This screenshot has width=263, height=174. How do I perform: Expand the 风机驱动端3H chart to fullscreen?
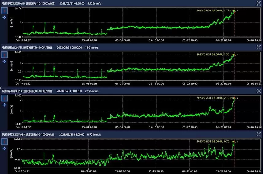tap(258, 91)
